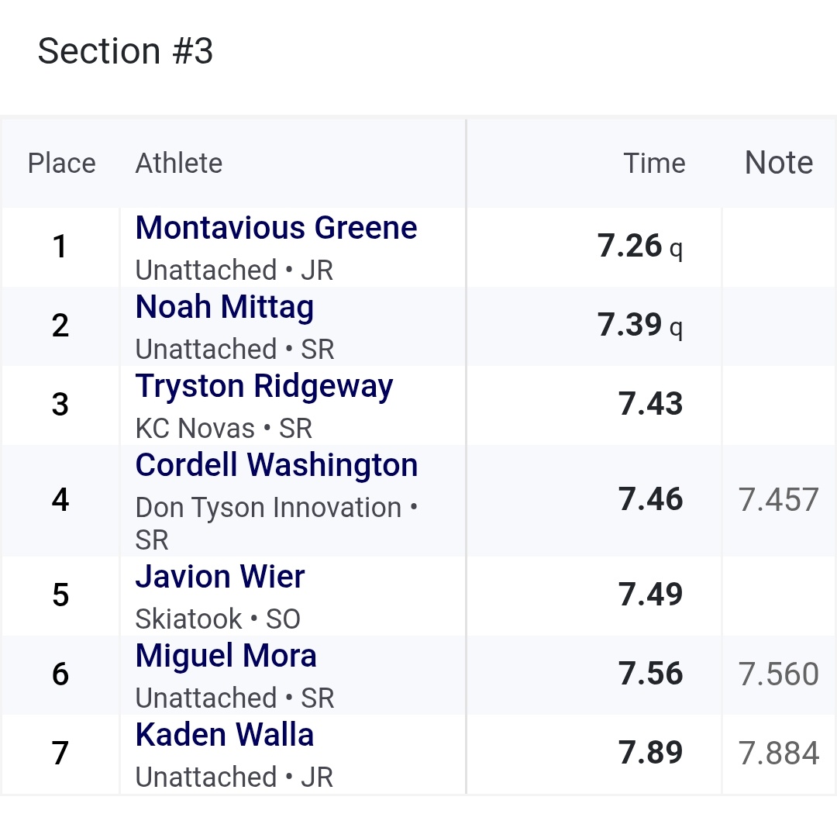Open Kaden Walla athlete profile

click(224, 735)
